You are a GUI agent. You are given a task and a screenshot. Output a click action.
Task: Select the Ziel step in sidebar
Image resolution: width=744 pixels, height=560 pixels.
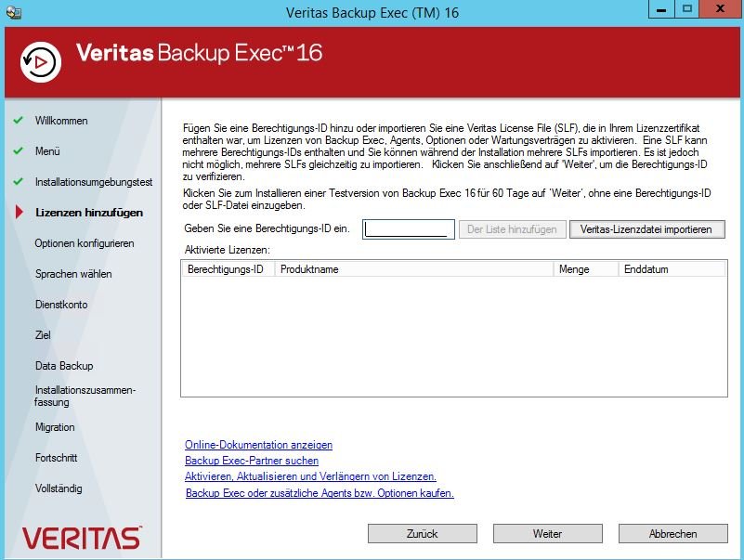(43, 335)
